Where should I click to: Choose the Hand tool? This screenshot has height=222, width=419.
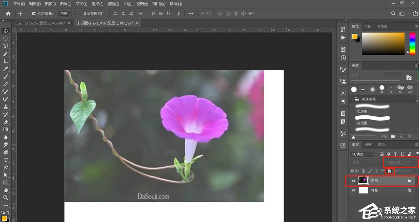[6, 190]
